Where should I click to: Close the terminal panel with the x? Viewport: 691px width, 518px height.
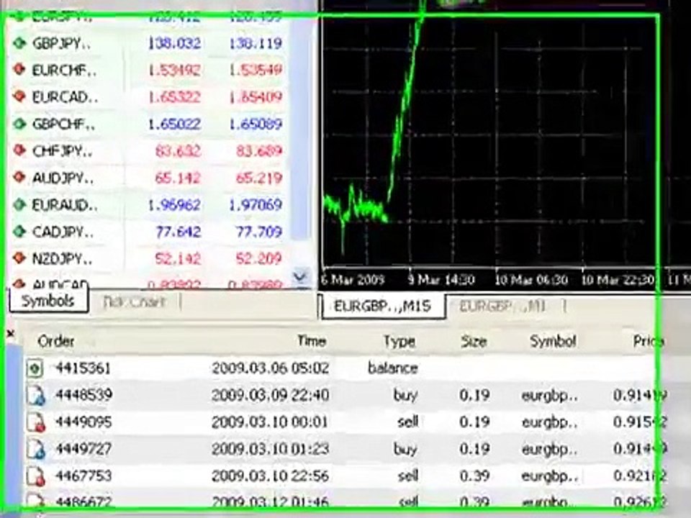[11, 333]
